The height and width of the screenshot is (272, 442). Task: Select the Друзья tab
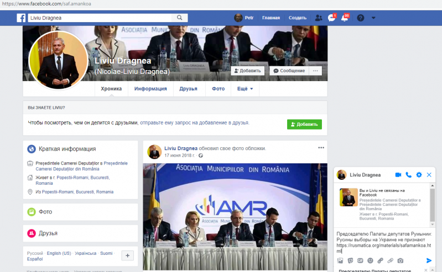(x=188, y=89)
